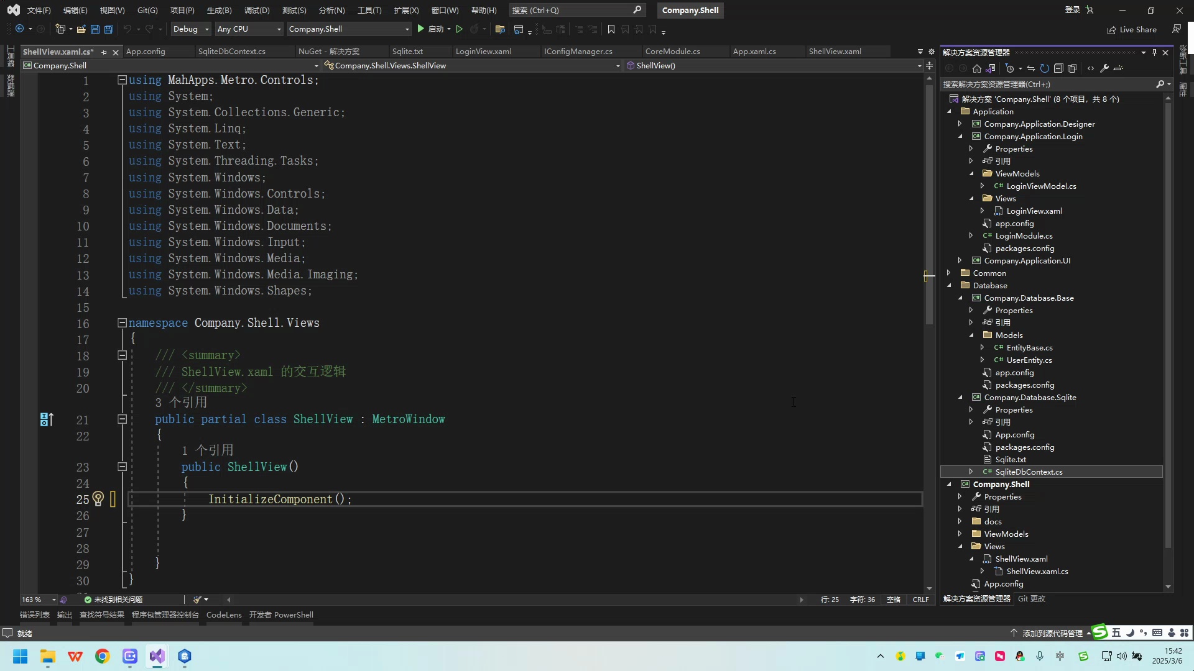The height and width of the screenshot is (671, 1194).
Task: Click the Save All icon
Action: [x=109, y=29]
